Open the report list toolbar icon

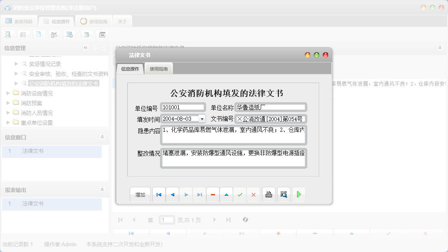pos(23,34)
